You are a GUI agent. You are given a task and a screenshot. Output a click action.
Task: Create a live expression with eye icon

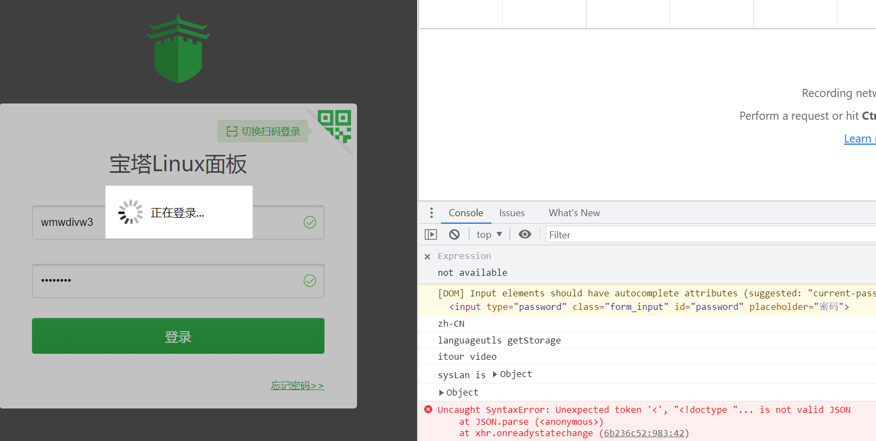pos(525,235)
